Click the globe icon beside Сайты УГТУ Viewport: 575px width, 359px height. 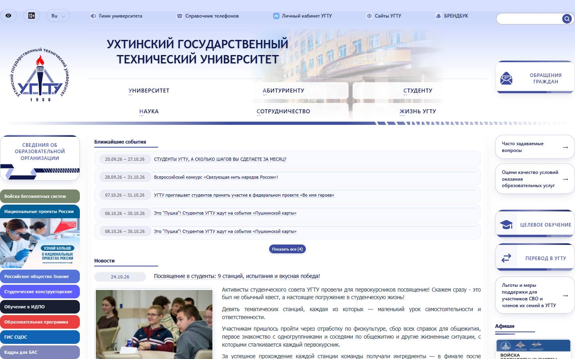369,16
